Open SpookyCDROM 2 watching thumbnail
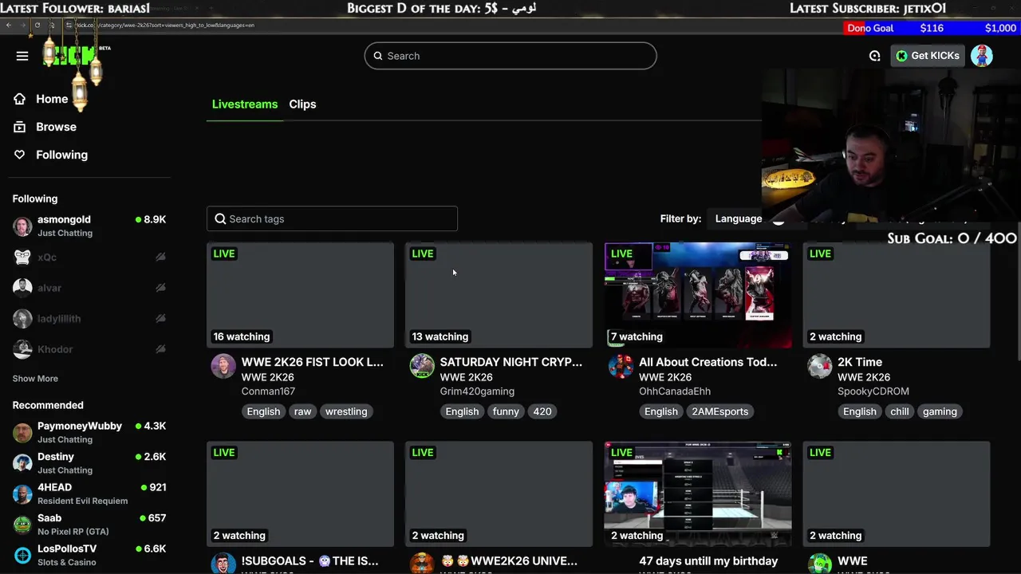This screenshot has width=1021, height=574. tap(897, 295)
